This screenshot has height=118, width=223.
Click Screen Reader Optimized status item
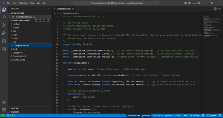[x=139, y=116]
